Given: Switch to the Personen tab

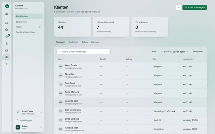Looking at the screenshot, I should tap(60, 42).
